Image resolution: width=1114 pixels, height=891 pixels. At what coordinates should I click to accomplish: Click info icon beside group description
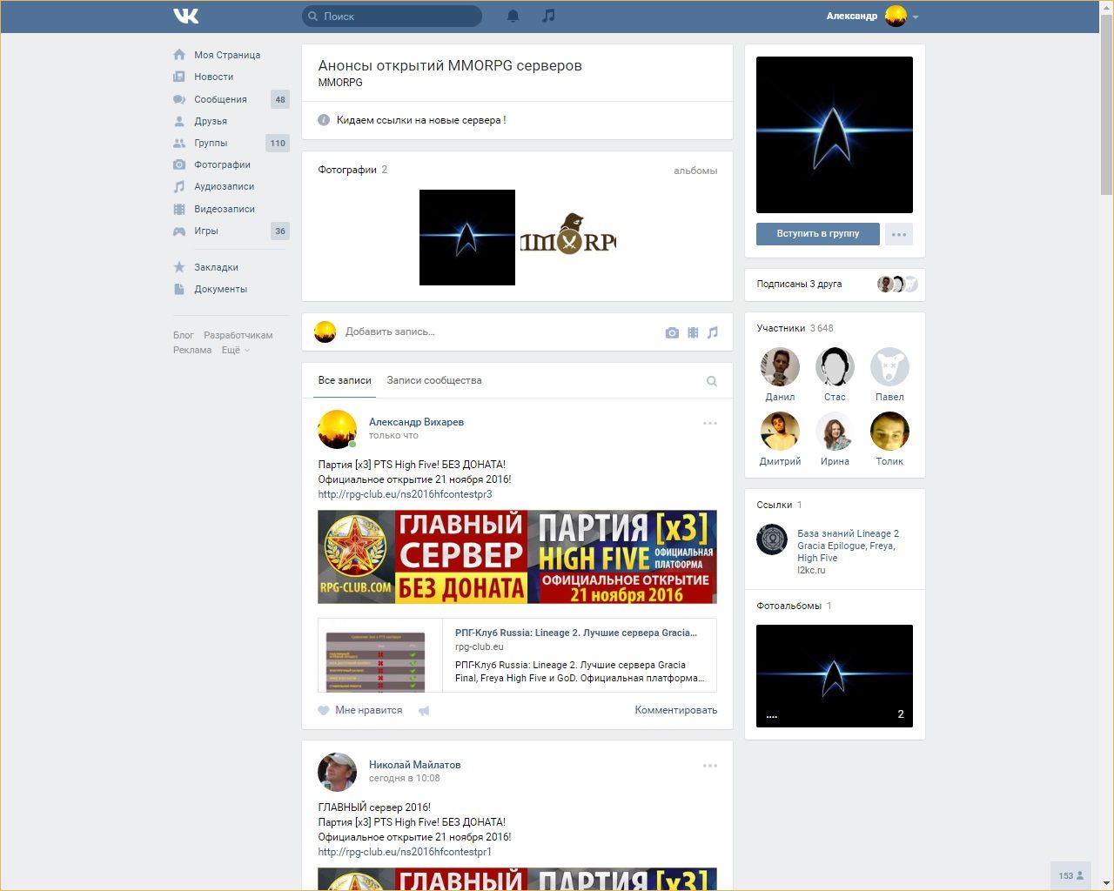[324, 120]
